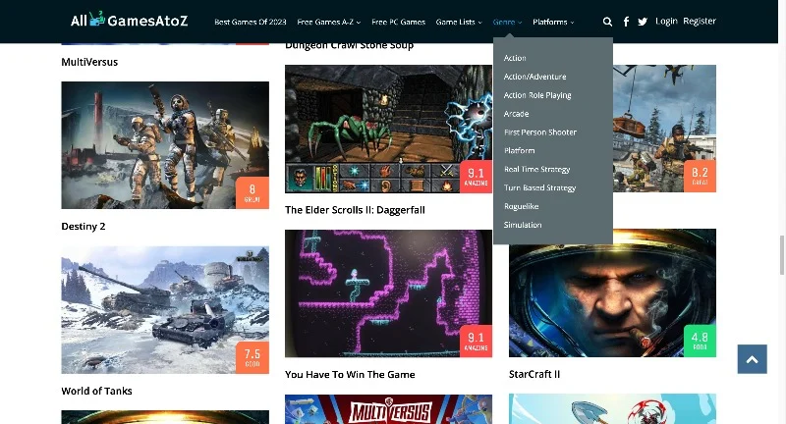Click the Login link
Viewport: 786px width, 424px height.
[666, 21]
